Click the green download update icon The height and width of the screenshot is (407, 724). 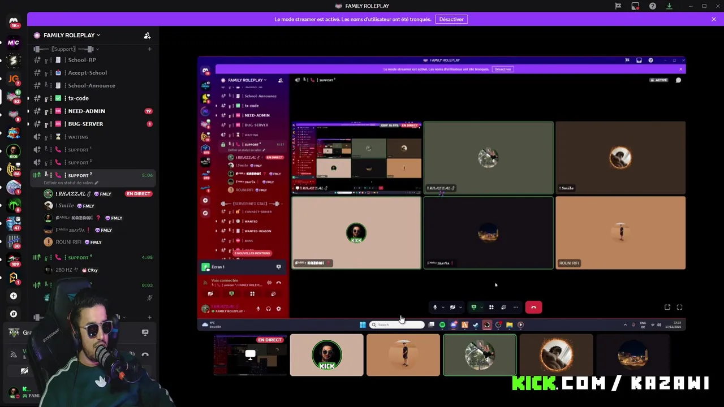(x=669, y=6)
